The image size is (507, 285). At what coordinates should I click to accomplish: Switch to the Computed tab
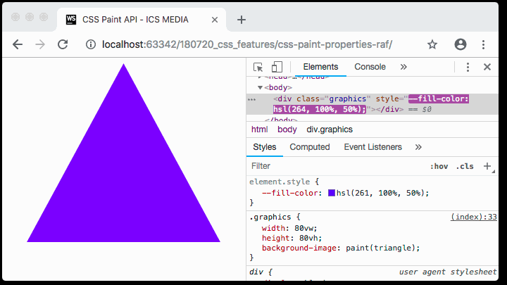(x=310, y=147)
